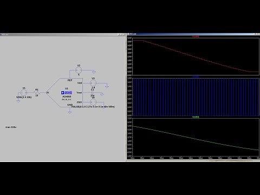Select the V2 voltage source symbol
260x195 pixels.
tap(79, 70)
